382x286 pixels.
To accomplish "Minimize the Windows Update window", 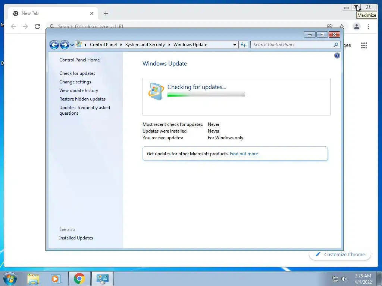I will [x=310, y=35].
